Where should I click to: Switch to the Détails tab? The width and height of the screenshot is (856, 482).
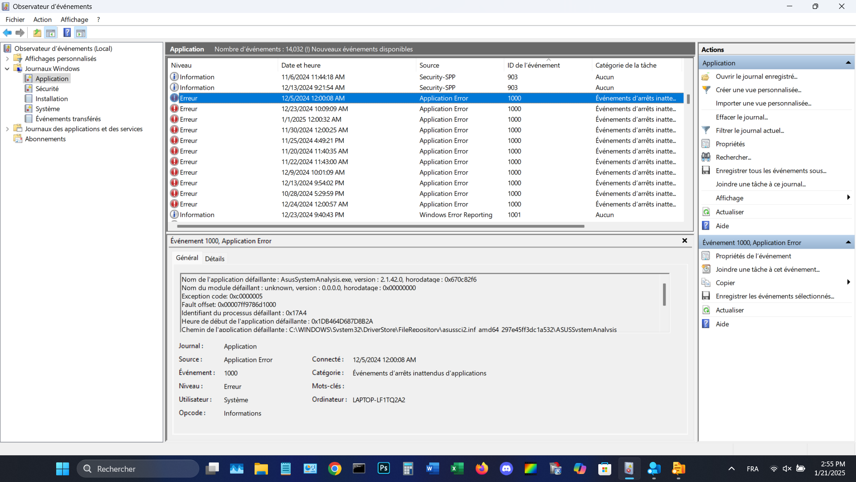click(214, 258)
